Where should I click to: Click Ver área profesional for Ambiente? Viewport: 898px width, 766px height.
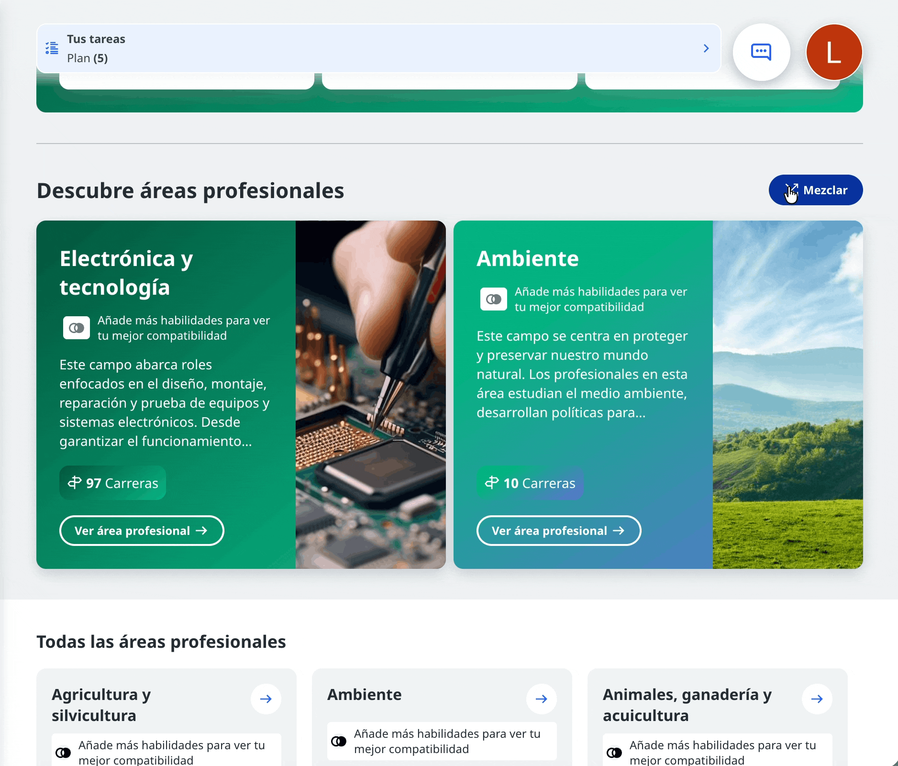coord(558,531)
